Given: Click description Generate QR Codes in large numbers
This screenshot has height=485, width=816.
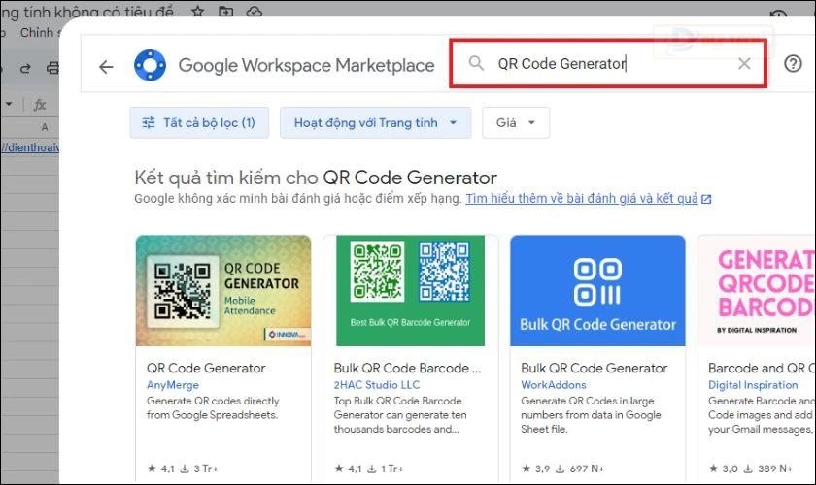Looking at the screenshot, I should 592,415.
